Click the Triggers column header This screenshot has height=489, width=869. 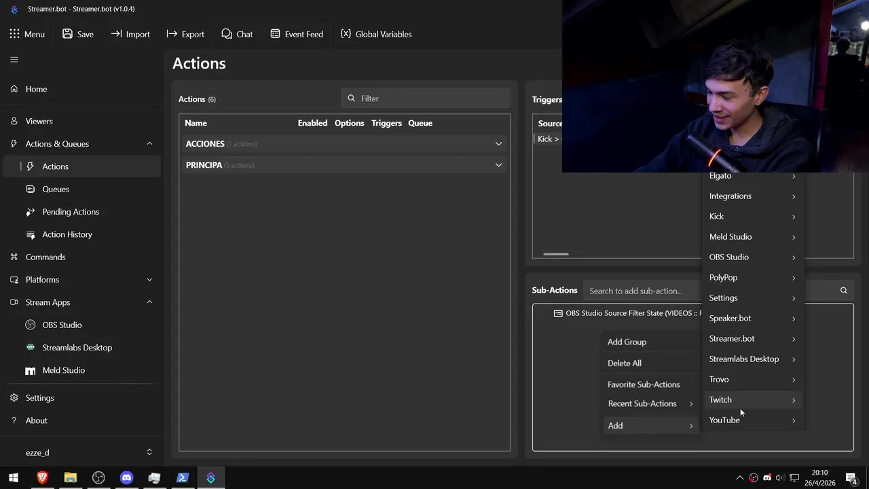pyautogui.click(x=386, y=123)
